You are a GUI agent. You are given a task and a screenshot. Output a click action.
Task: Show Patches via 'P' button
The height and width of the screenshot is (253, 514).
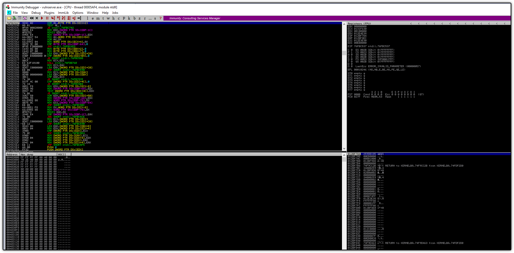124,18
